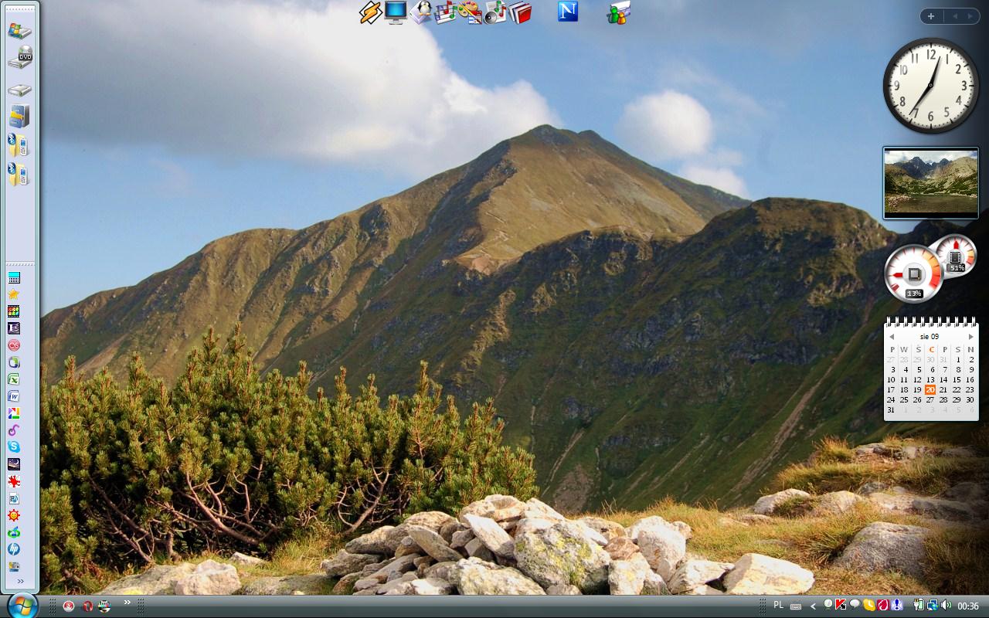Viewport: 989px width, 618px height.
Task: Add a gadget with the plus button
Action: point(931,16)
